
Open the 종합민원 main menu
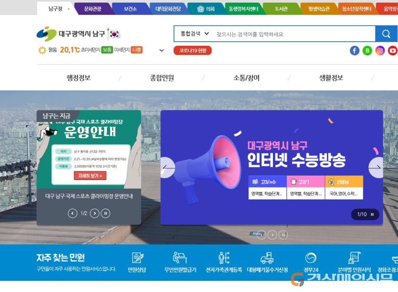pyautogui.click(x=162, y=78)
